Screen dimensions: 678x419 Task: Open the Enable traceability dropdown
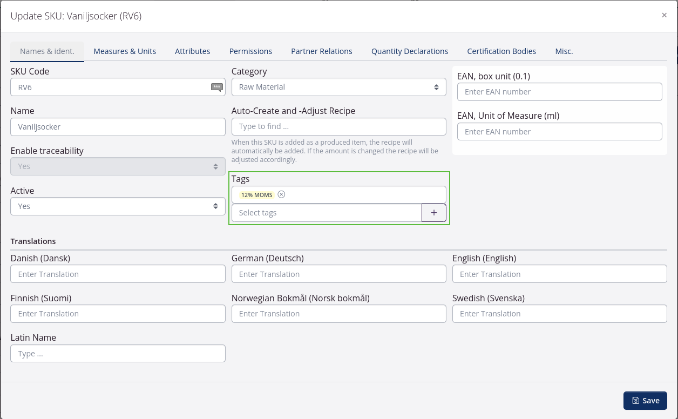tap(118, 166)
